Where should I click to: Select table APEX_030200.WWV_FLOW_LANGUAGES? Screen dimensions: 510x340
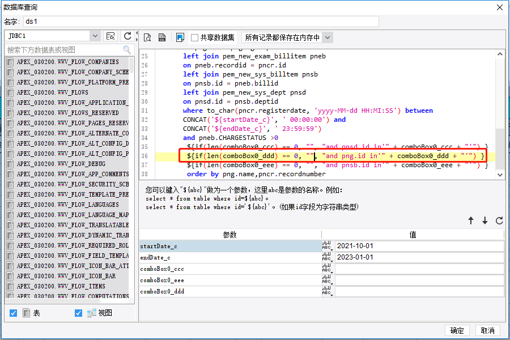click(67, 205)
